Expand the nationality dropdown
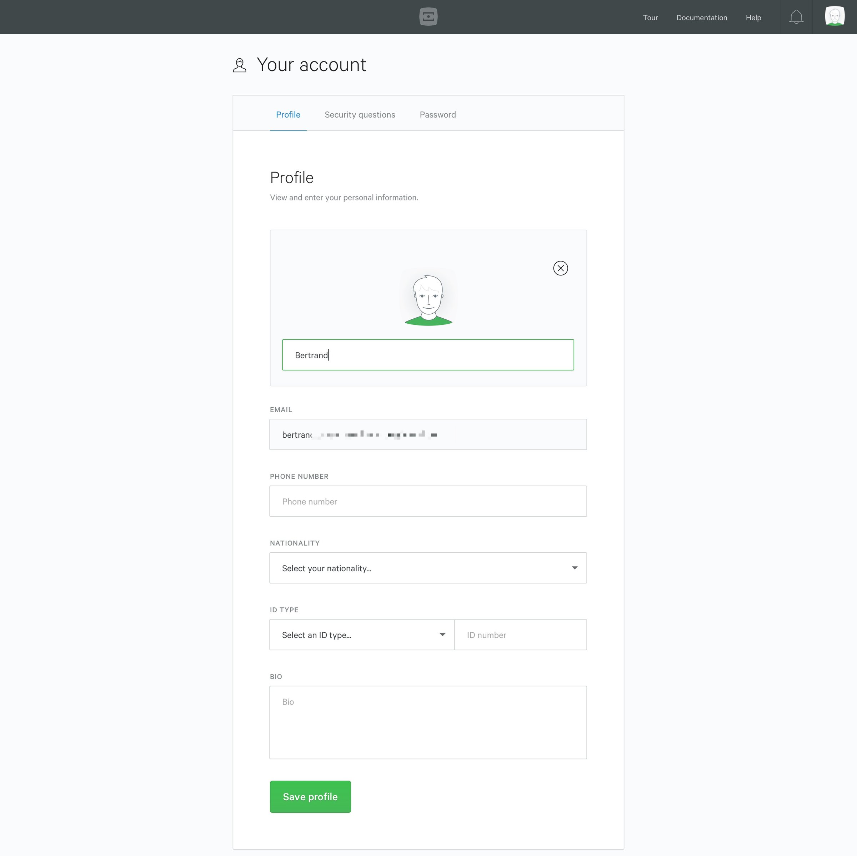The image size is (857, 856). [x=428, y=568]
